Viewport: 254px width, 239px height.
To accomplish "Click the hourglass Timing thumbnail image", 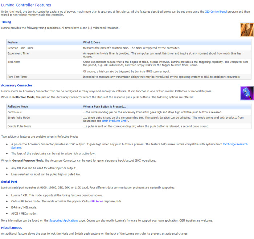I will click(x=247, y=30).
